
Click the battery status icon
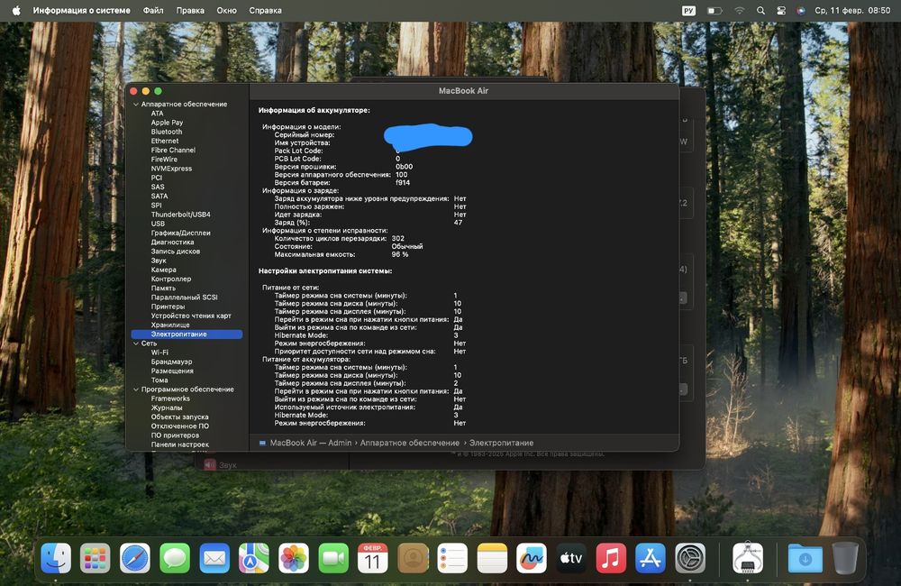[714, 10]
